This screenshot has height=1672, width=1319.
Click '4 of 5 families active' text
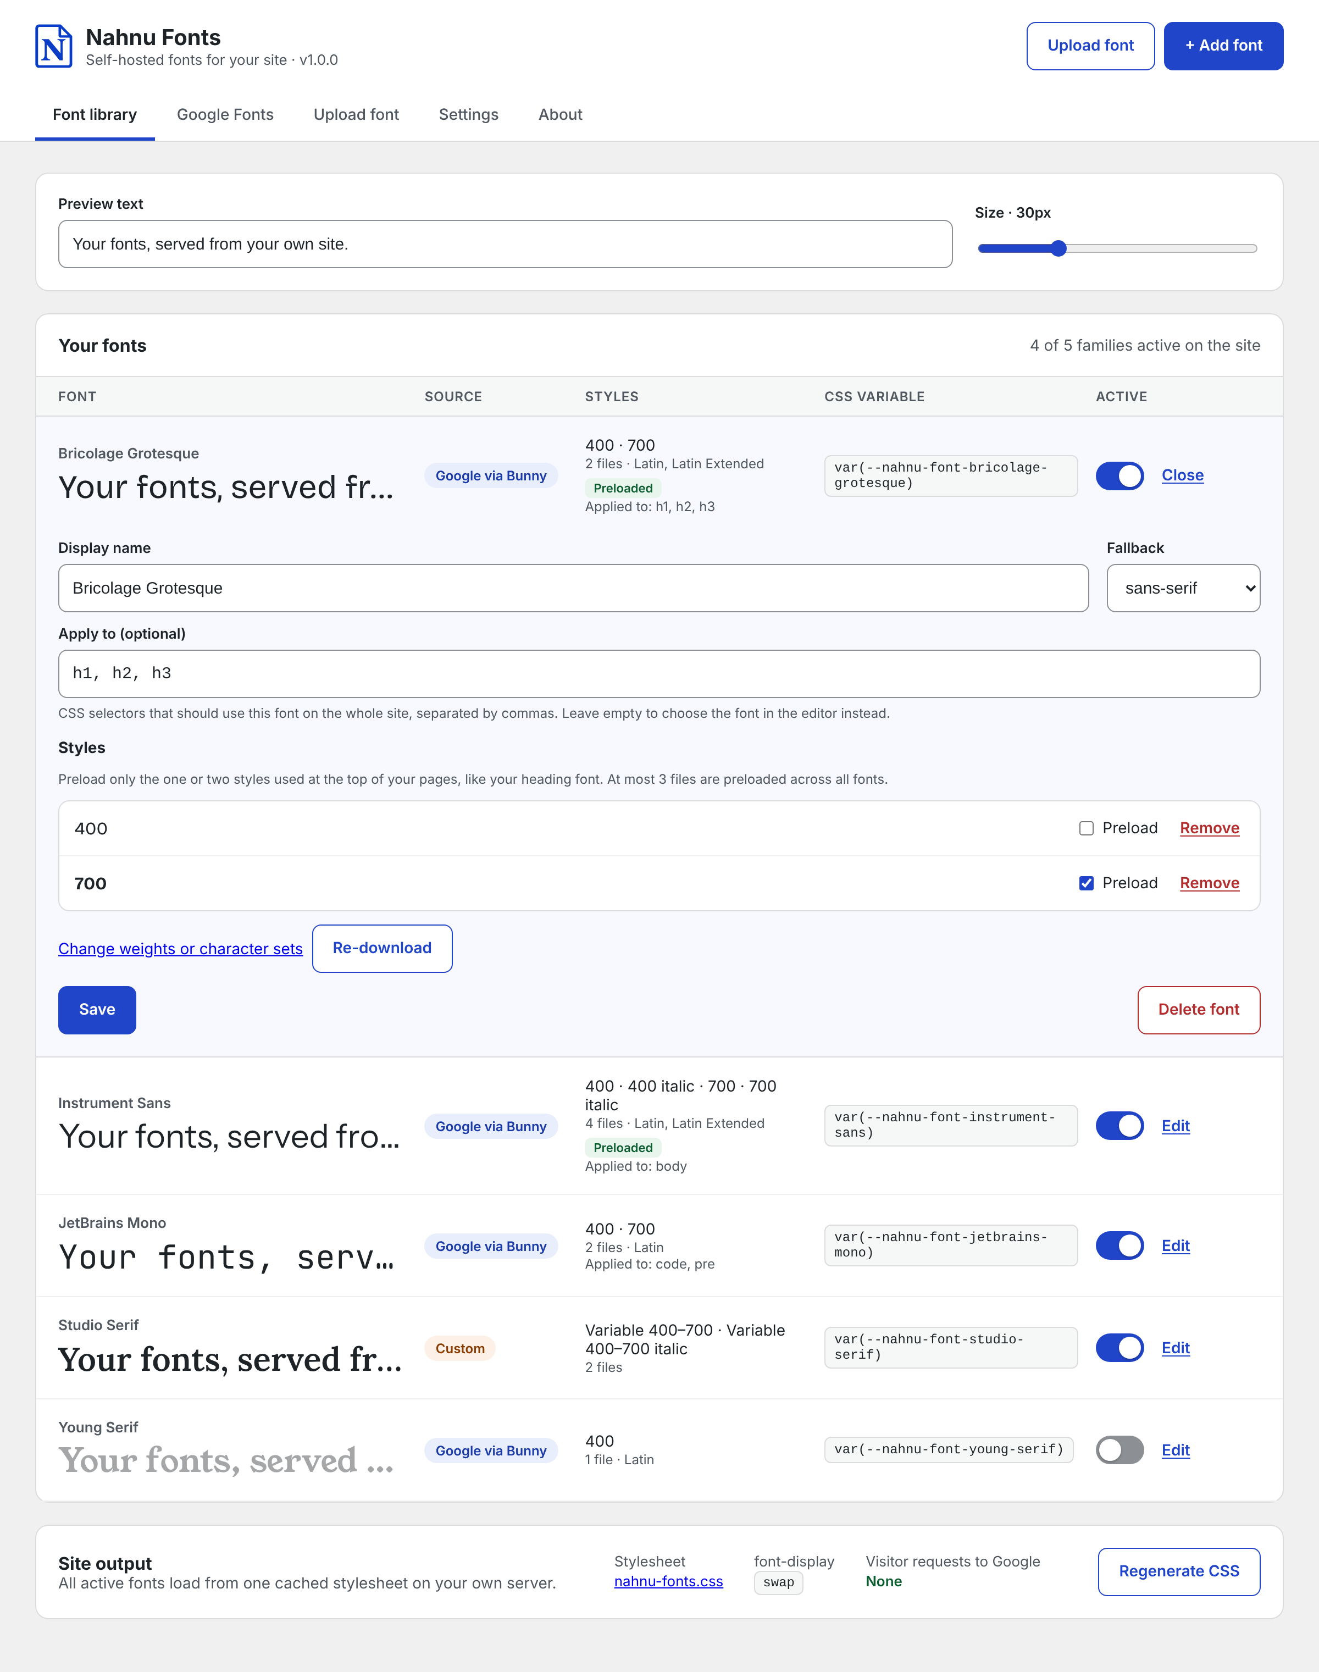click(x=1144, y=346)
